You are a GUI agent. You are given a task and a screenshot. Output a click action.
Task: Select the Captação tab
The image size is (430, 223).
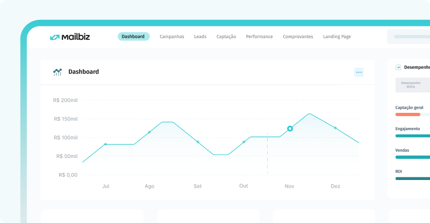[x=226, y=37]
